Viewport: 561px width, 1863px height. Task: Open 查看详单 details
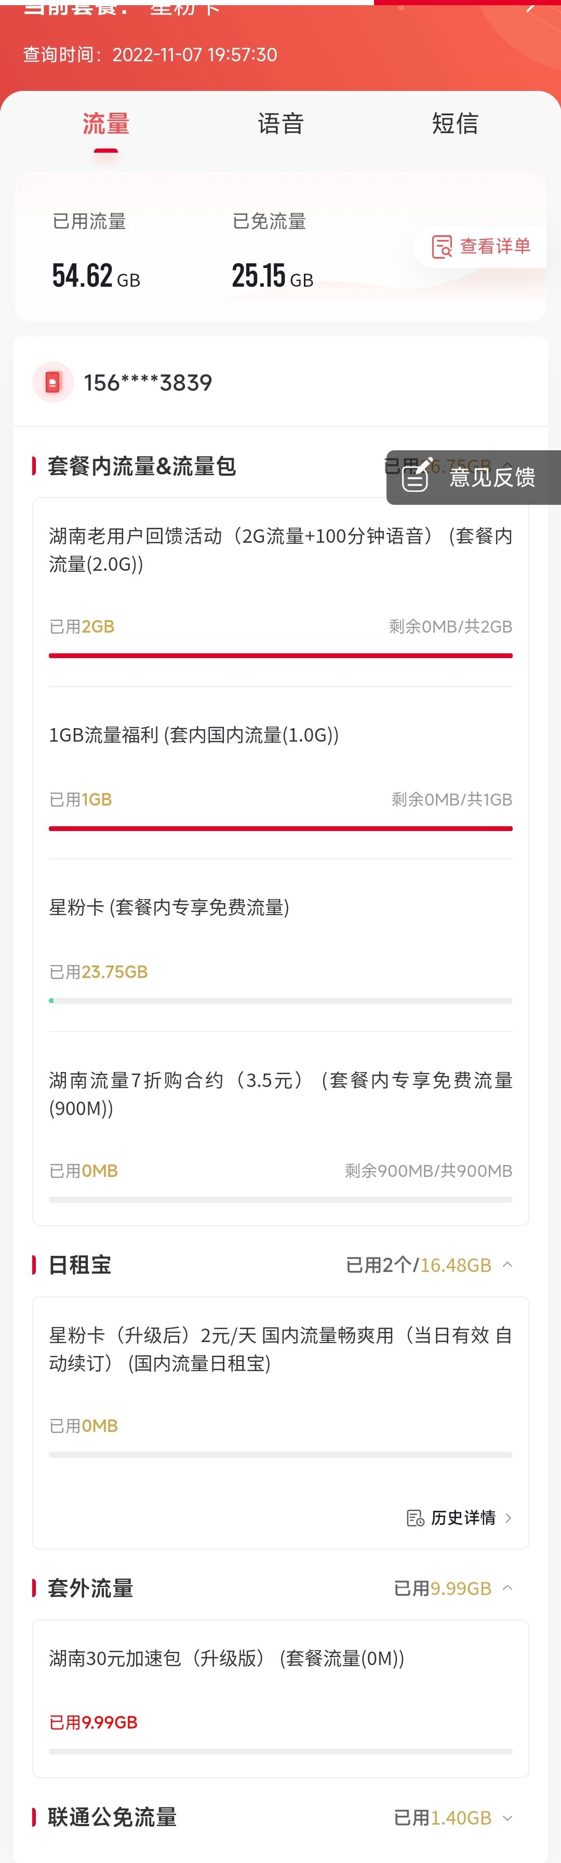[x=495, y=247]
